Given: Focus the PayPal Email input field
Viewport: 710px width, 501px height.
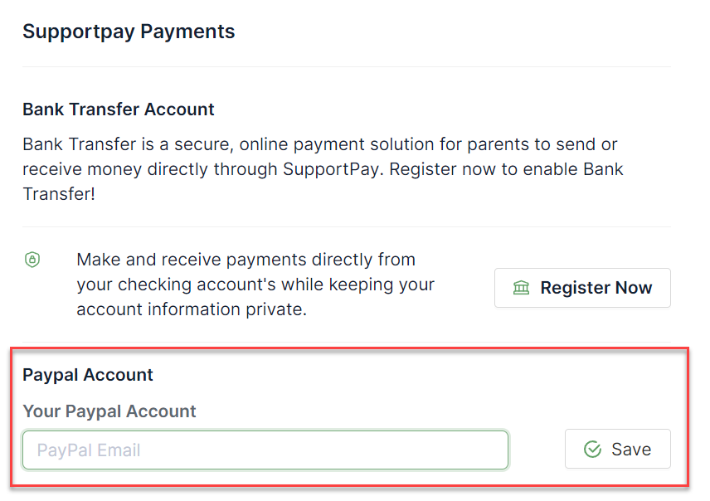Looking at the screenshot, I should 265,450.
